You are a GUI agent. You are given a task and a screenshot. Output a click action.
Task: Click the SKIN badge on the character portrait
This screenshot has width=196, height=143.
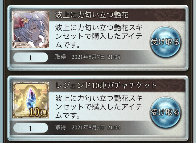pos(21,45)
